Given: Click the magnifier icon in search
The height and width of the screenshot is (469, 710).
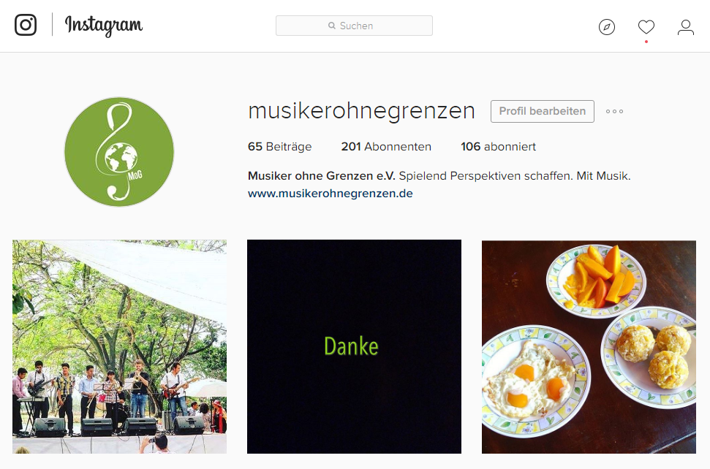Looking at the screenshot, I should point(332,26).
